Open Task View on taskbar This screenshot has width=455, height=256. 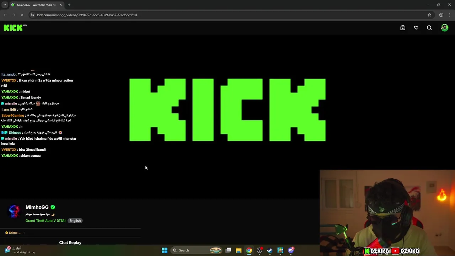click(x=229, y=250)
